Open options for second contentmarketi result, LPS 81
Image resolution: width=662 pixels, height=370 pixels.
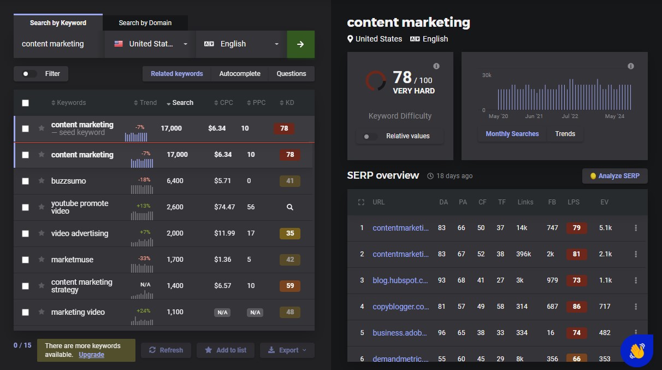tap(636, 254)
